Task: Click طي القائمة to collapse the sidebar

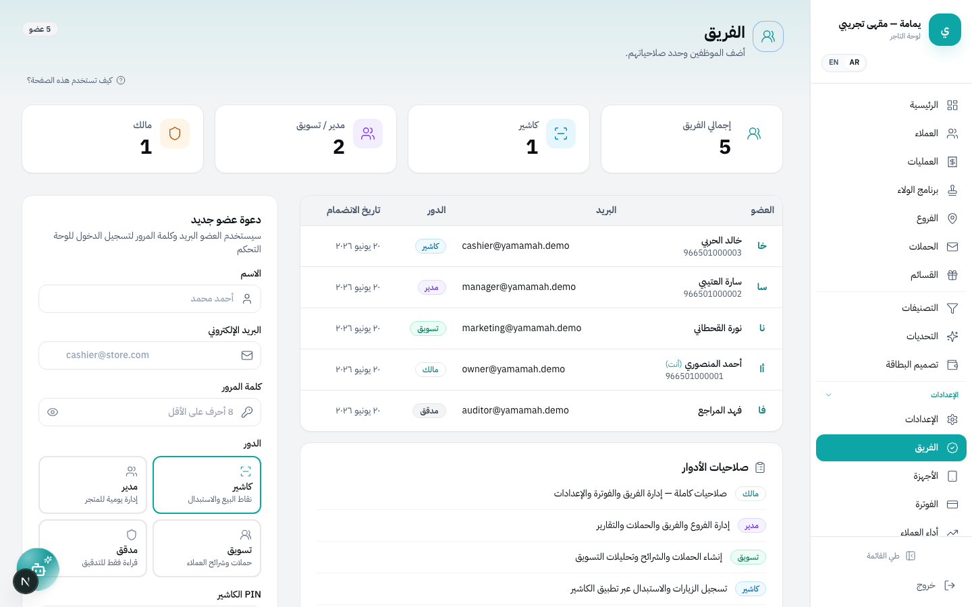Action: click(891, 556)
